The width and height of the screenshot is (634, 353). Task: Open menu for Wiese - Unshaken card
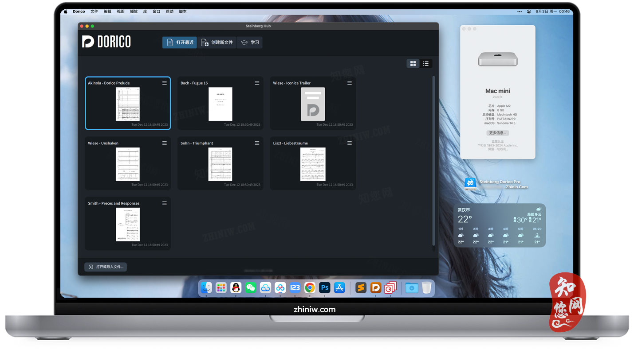(x=165, y=143)
